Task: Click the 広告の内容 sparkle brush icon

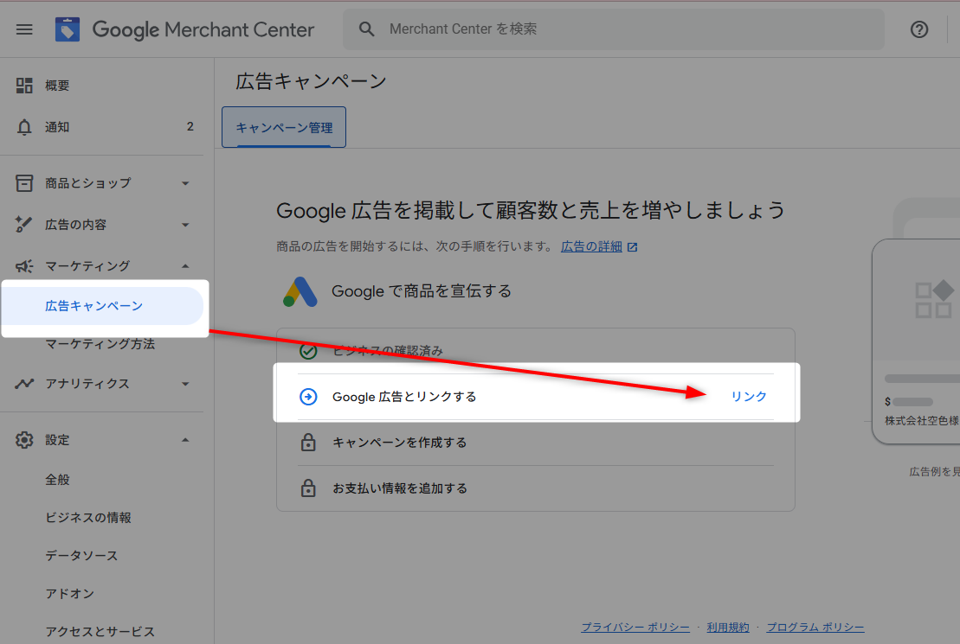Action: pos(23,225)
